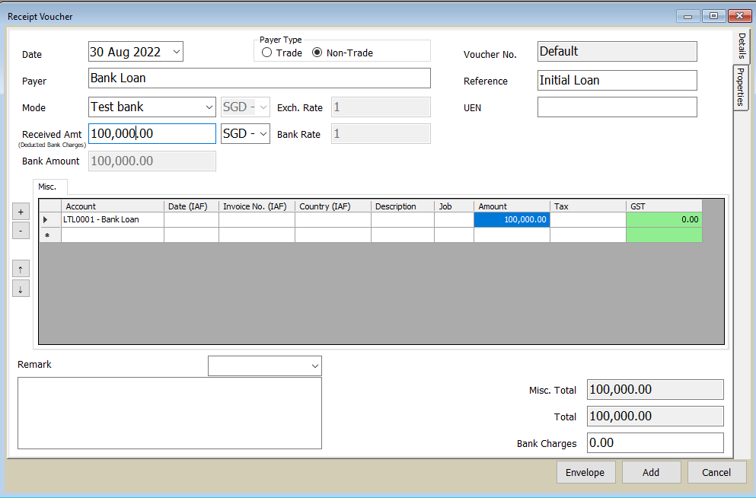Click the GST column header
This screenshot has width=756, height=498.
point(665,206)
